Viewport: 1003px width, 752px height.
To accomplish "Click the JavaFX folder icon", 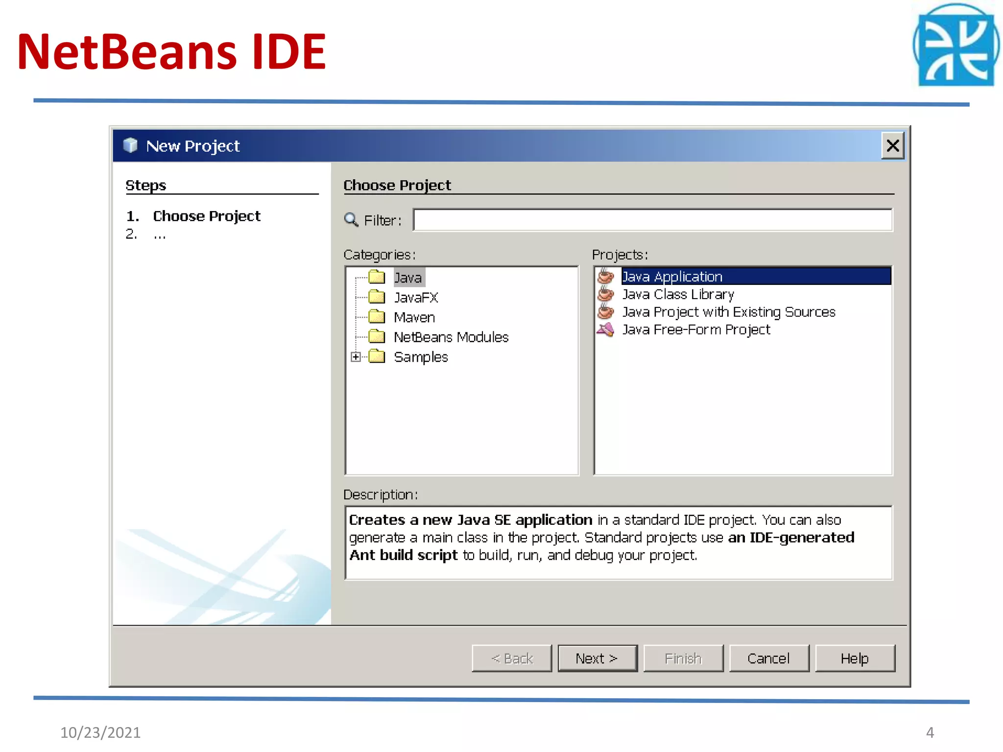I will tap(377, 297).
